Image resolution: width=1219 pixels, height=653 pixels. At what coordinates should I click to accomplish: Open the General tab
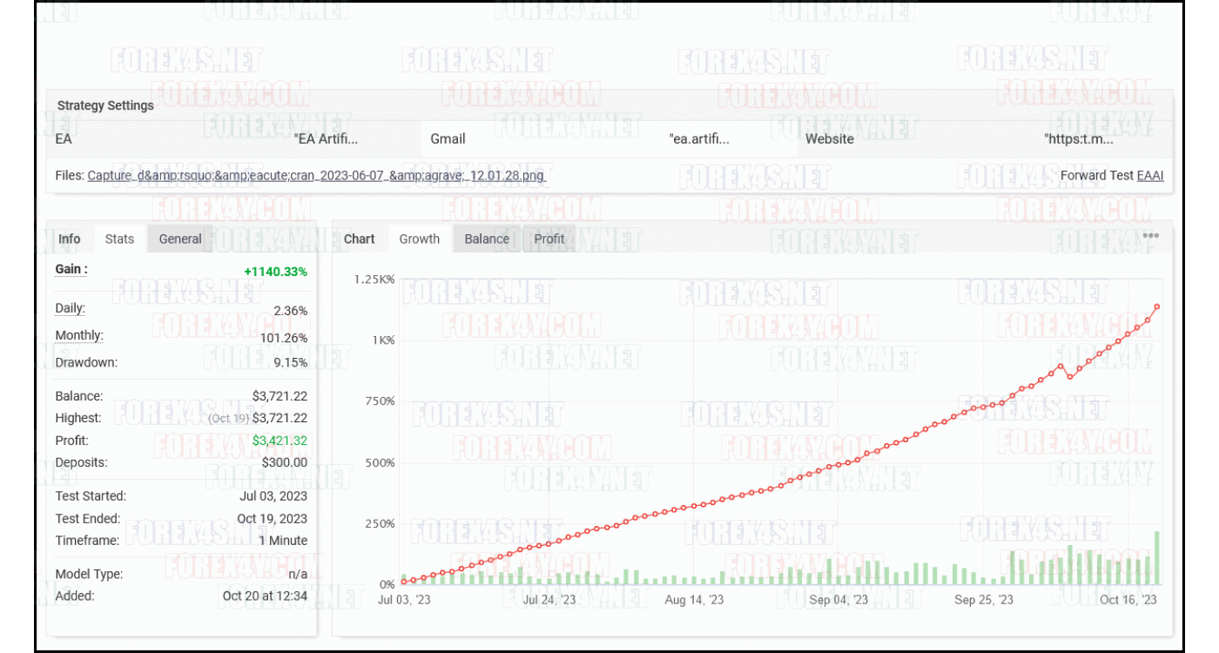coord(180,239)
